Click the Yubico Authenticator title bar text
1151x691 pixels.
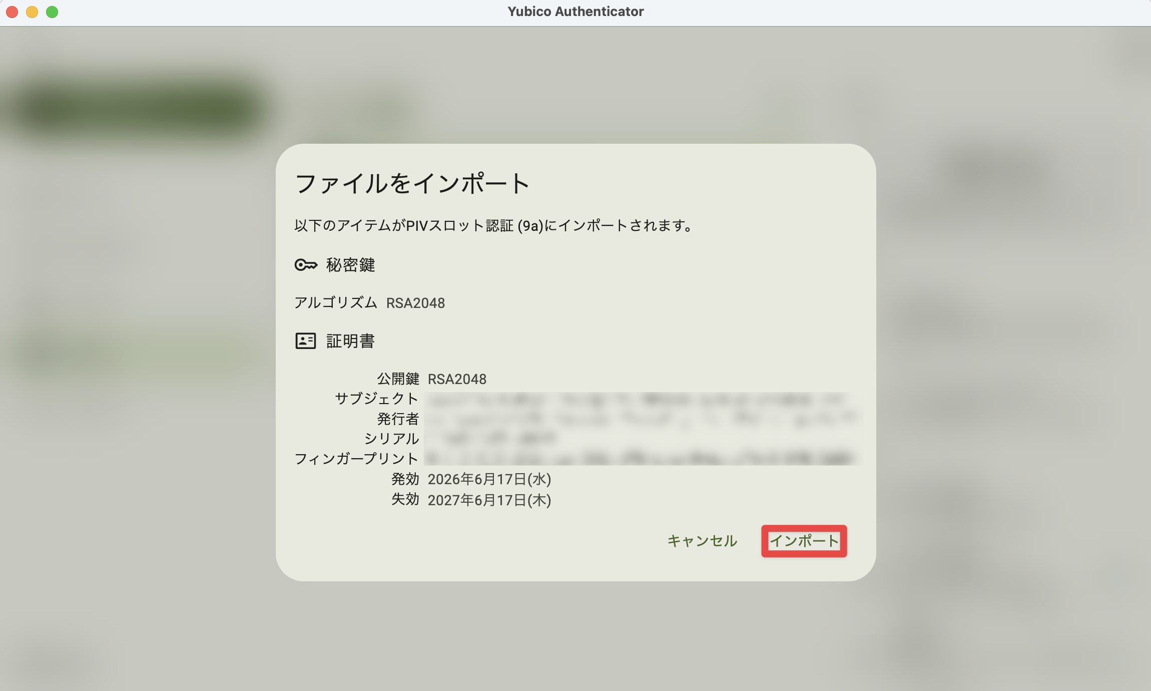pyautogui.click(x=575, y=12)
